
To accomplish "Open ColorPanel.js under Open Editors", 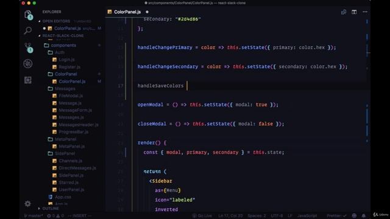I will coord(68,29).
